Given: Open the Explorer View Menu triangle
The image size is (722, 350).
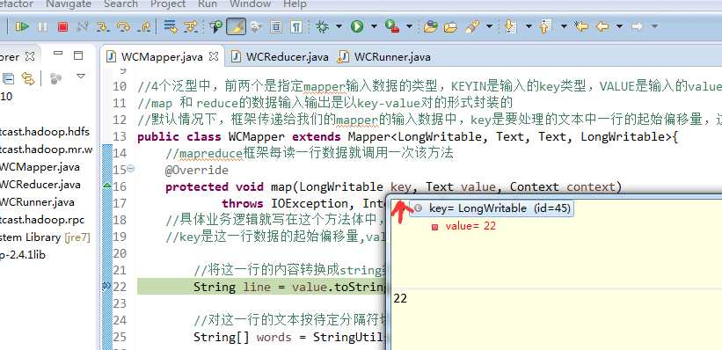Looking at the screenshot, I should (81, 76).
